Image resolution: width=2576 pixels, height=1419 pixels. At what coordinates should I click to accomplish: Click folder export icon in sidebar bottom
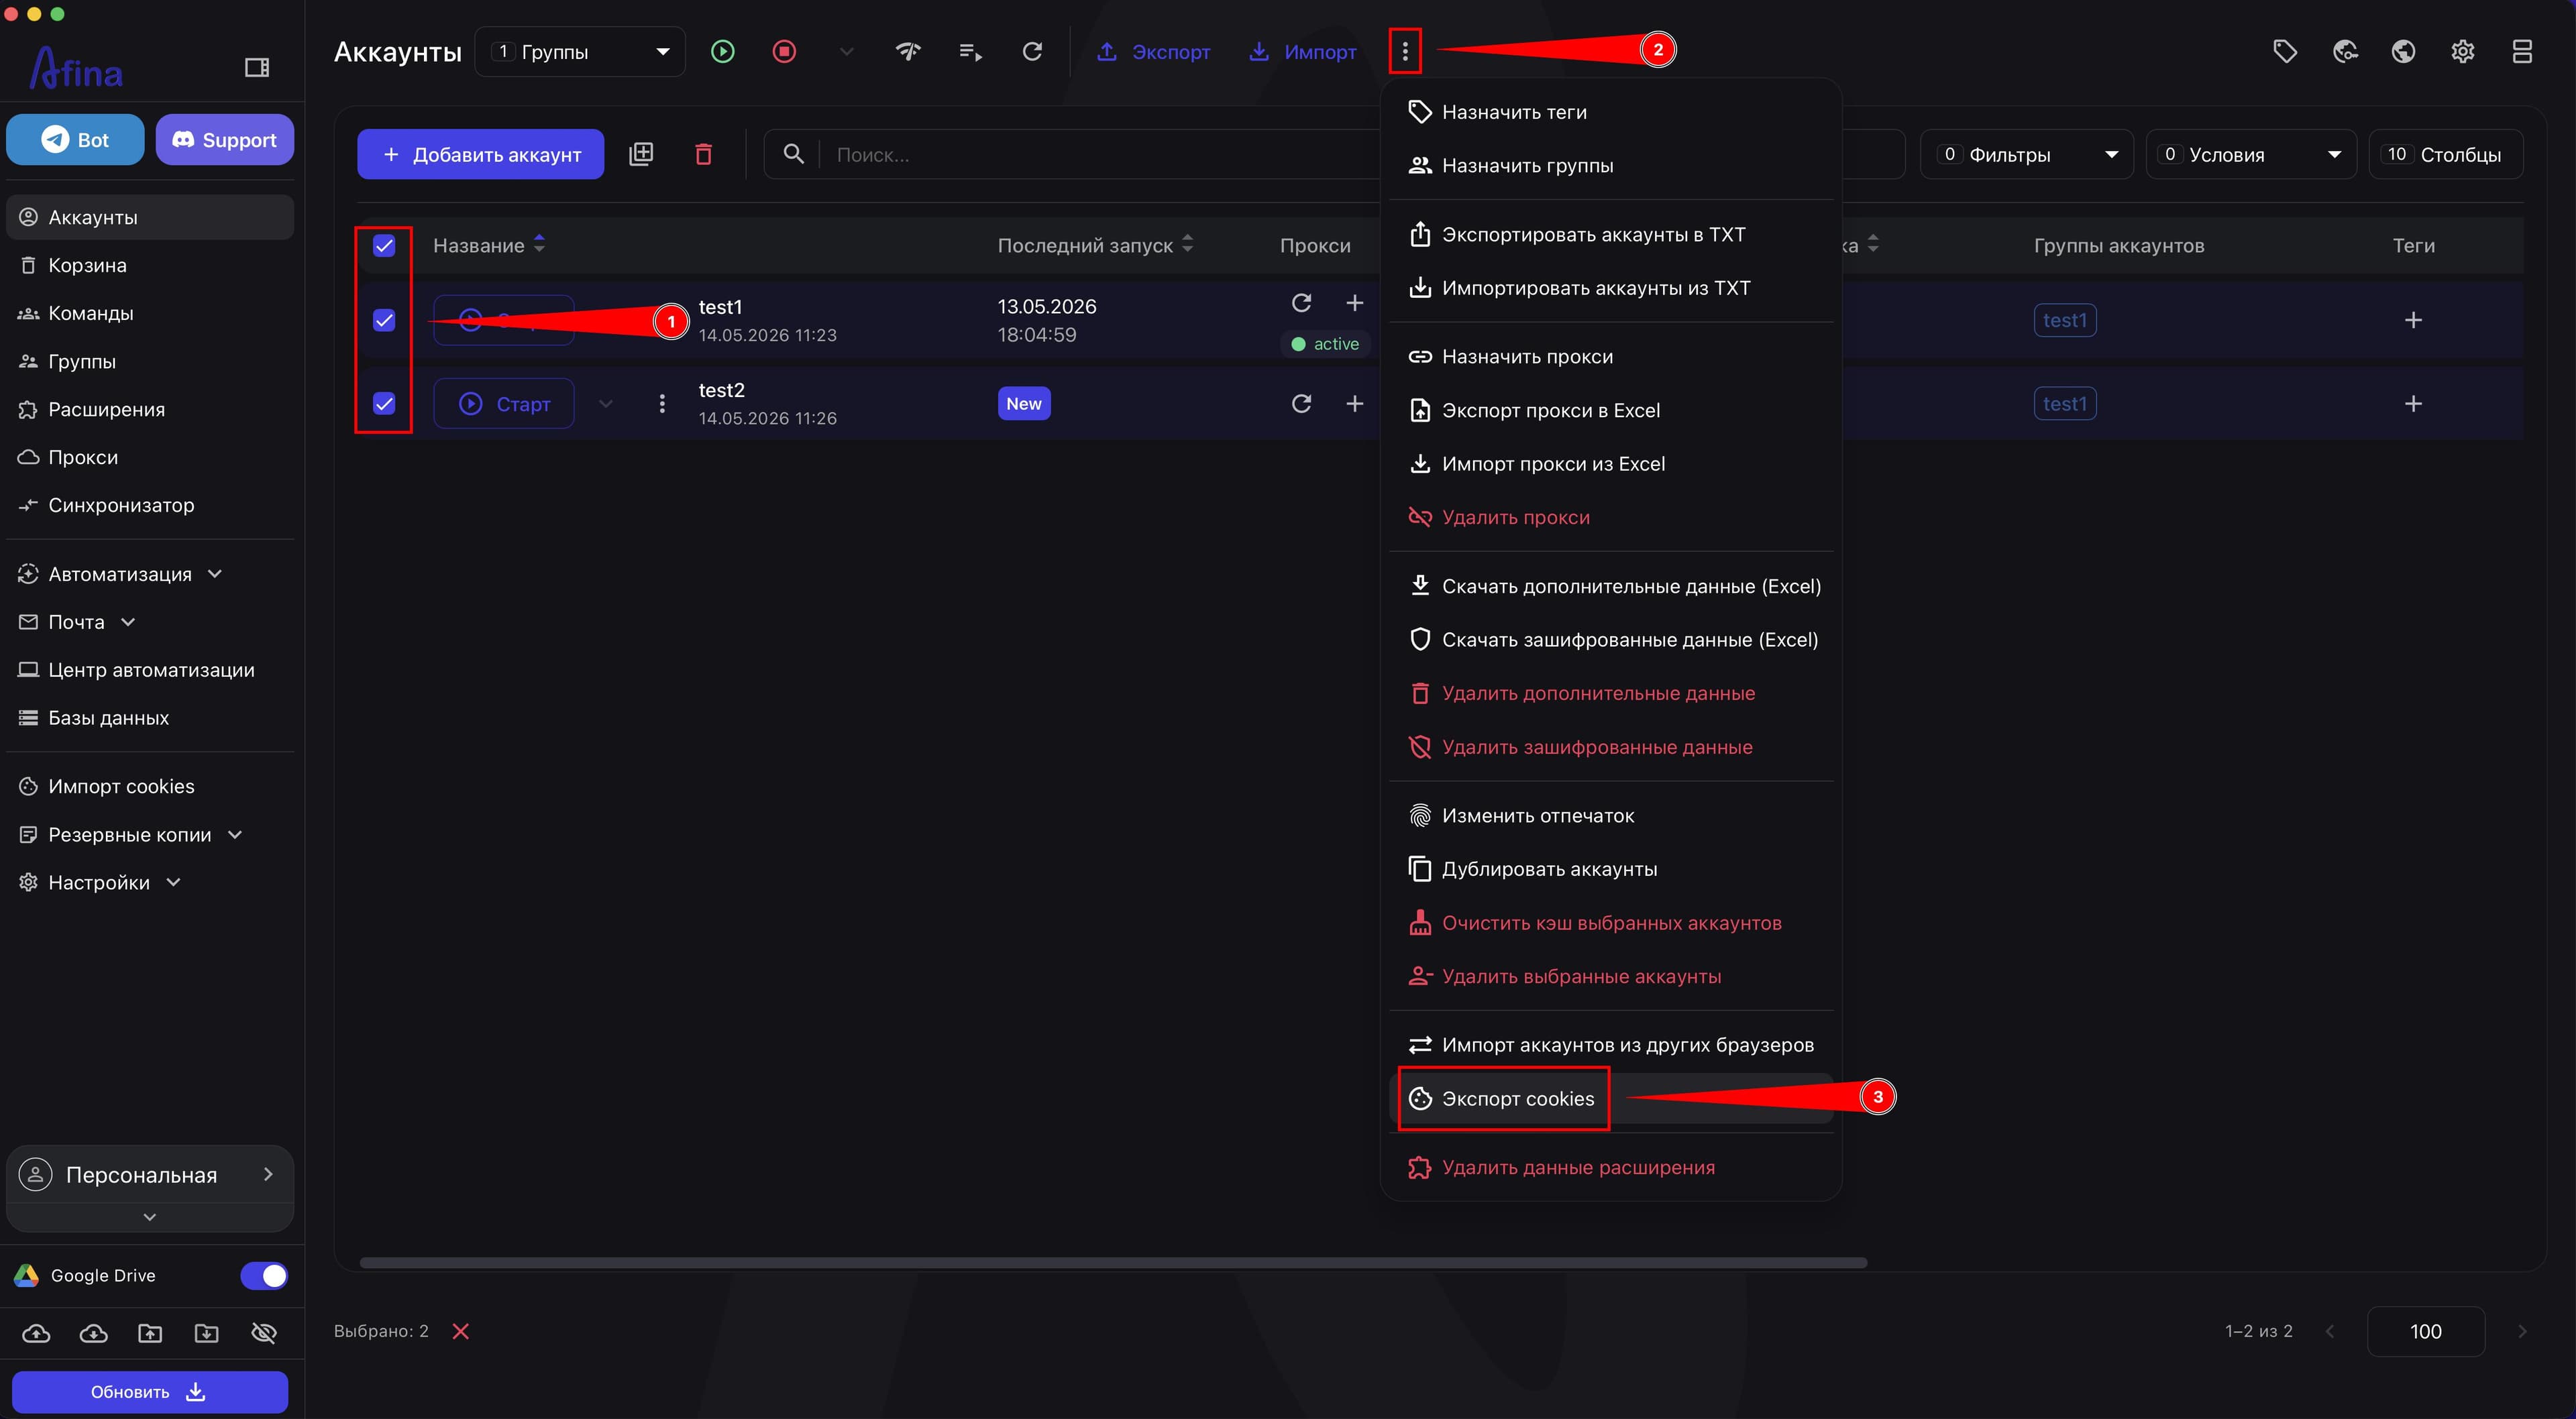pos(150,1333)
